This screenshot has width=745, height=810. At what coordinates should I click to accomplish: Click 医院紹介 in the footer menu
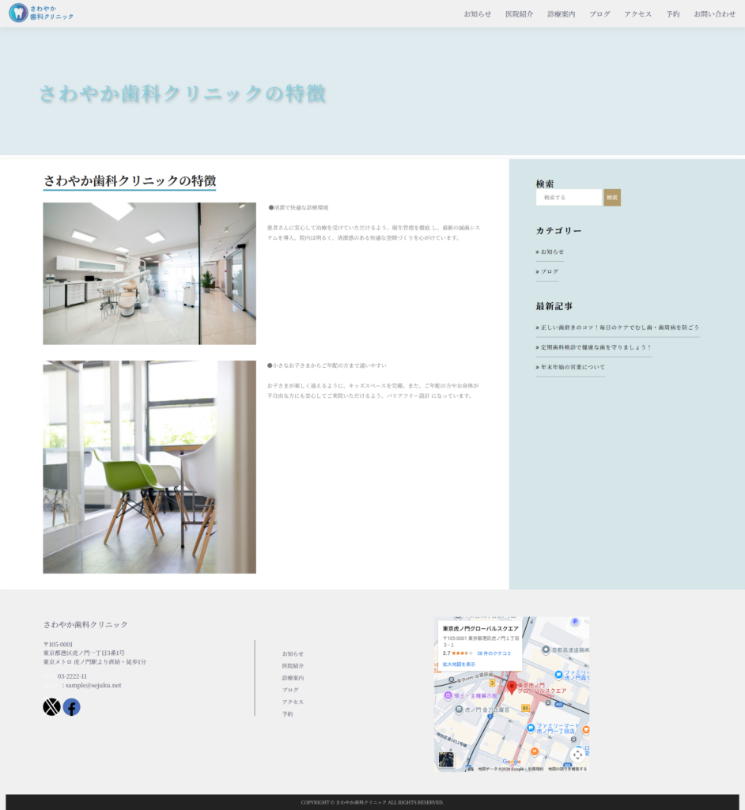[x=293, y=666]
